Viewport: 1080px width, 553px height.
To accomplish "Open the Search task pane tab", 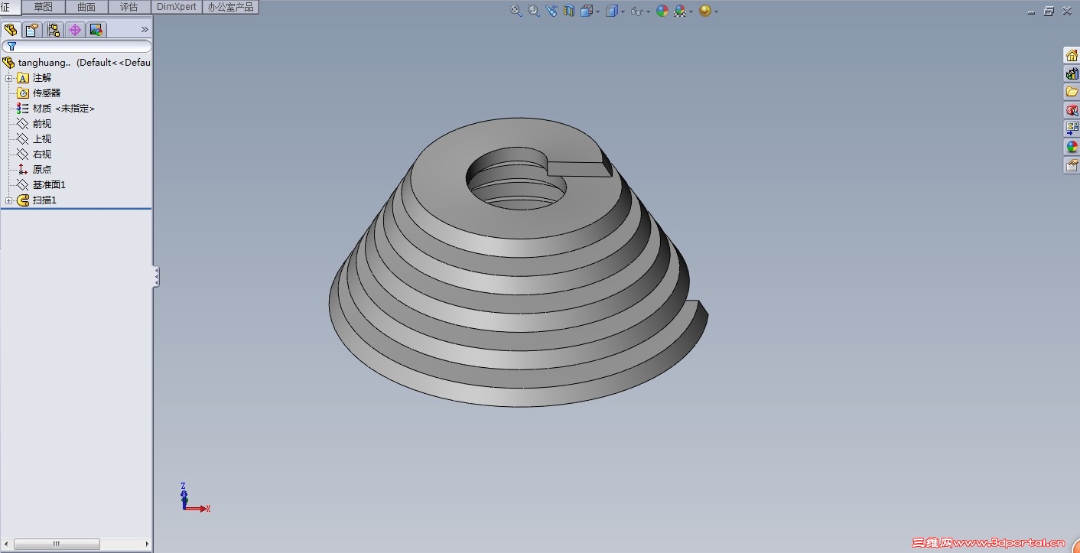I will pos(1072,110).
